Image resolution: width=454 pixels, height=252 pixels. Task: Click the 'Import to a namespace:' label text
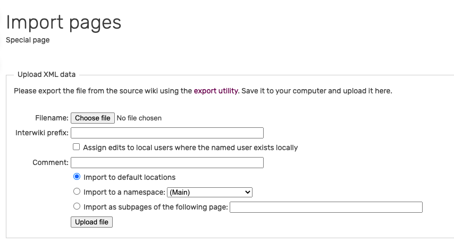click(124, 192)
